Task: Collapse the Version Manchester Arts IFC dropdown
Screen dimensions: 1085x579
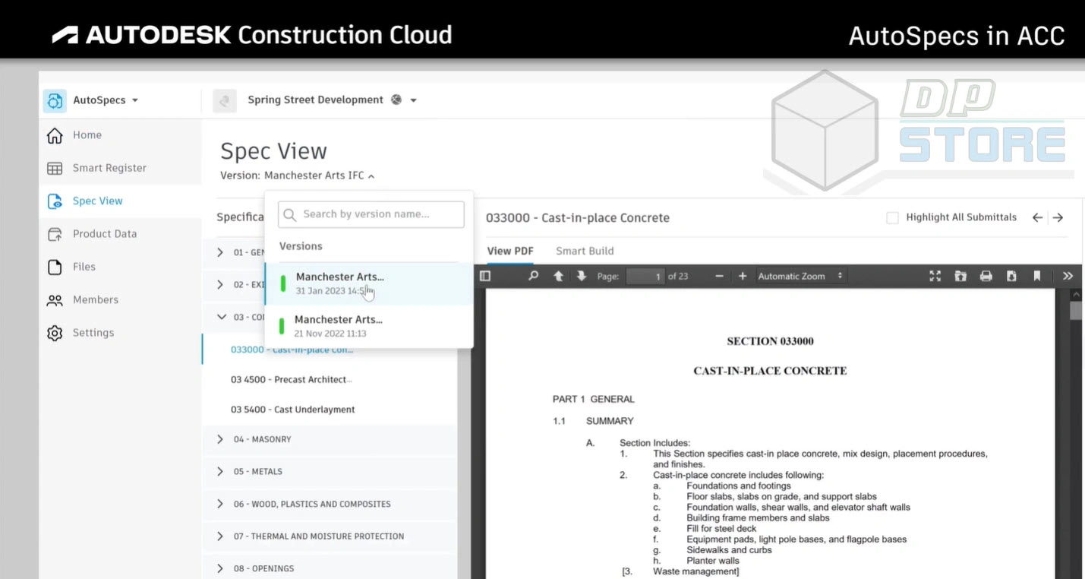Action: click(371, 176)
